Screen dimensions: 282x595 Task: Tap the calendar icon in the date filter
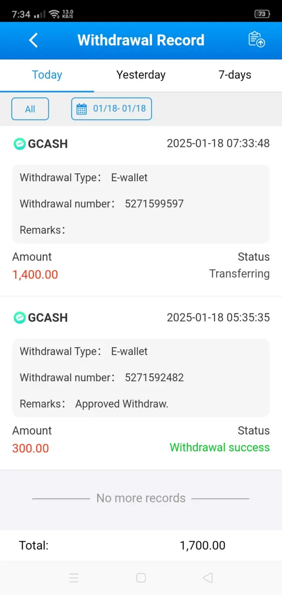click(x=82, y=109)
